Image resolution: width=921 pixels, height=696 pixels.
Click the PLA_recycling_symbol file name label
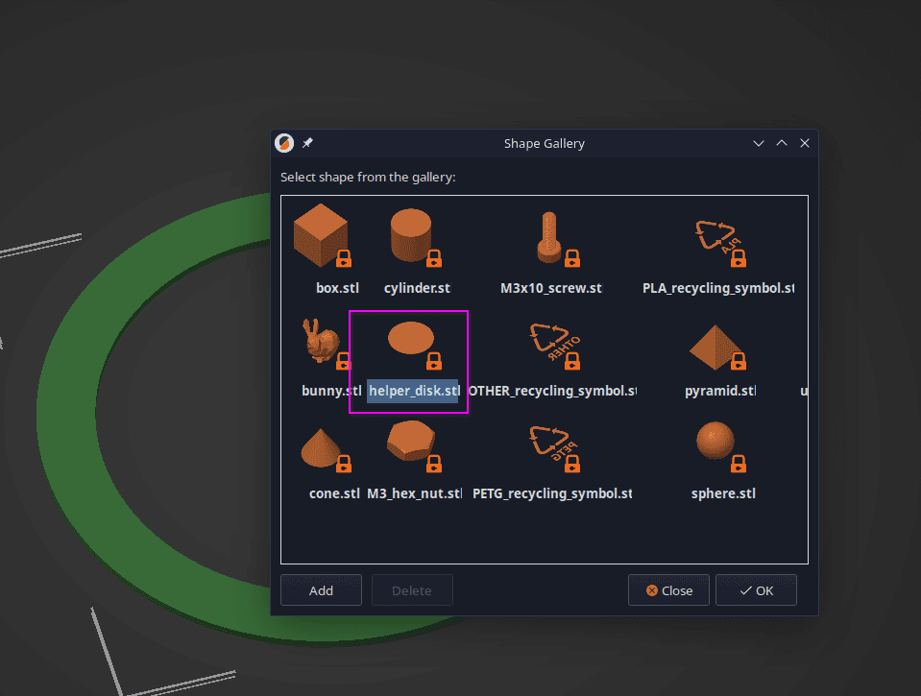tap(718, 288)
